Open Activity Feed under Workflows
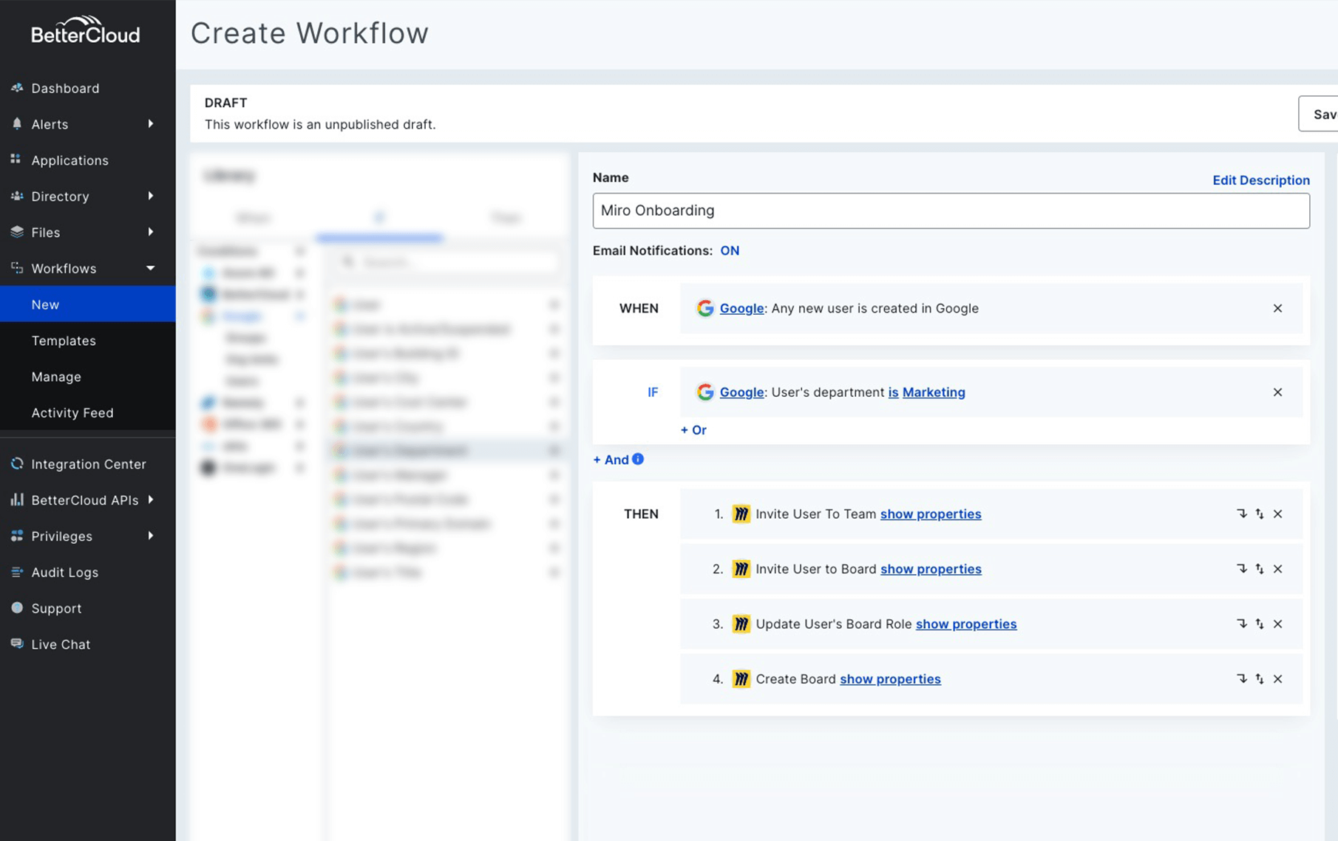 [72, 412]
